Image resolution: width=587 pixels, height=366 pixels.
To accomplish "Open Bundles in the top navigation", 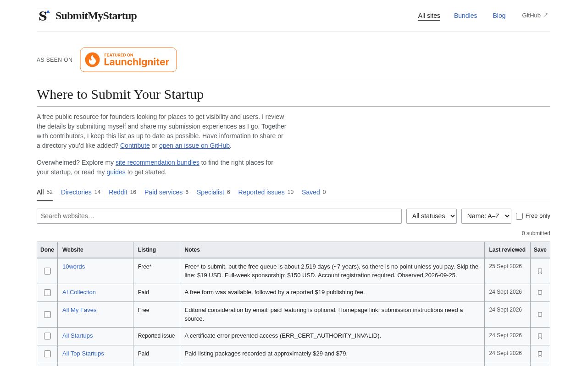I will (x=465, y=16).
